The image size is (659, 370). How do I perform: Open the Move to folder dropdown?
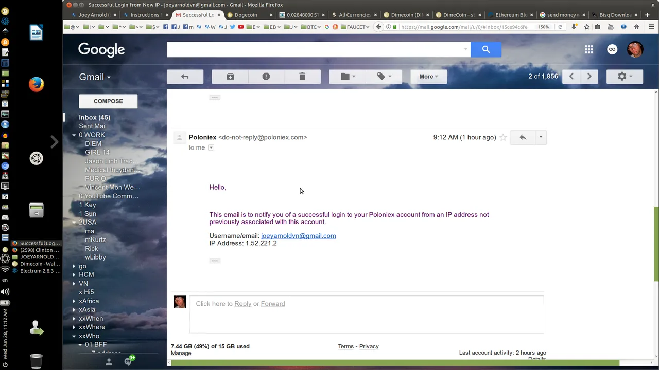pyautogui.click(x=348, y=77)
